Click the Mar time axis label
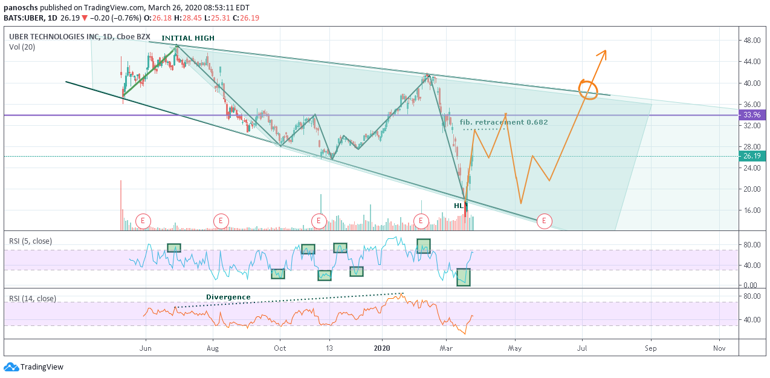Screen dimensions: 770x378 tap(447, 348)
